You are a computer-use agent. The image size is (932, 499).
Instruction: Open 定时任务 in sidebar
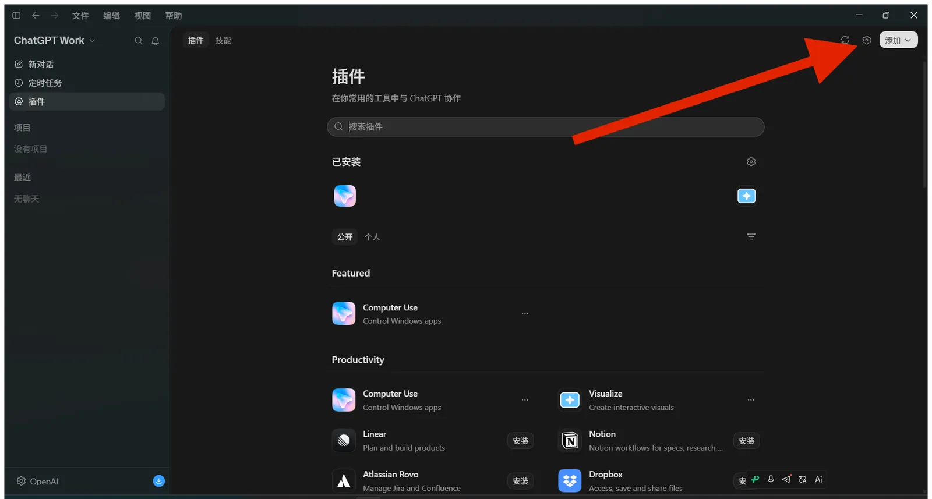pos(87,83)
